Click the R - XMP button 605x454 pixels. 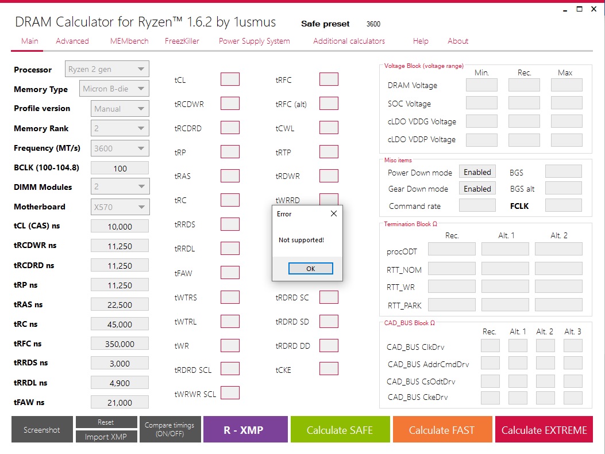[245, 429]
